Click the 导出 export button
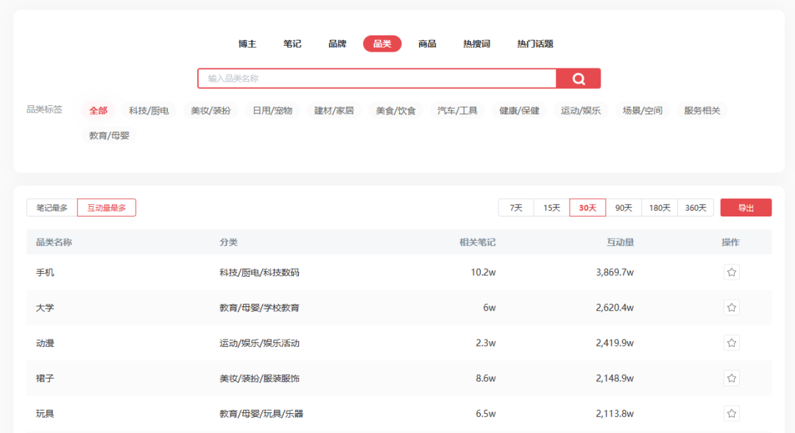Viewport: 795px width, 433px height. 746,207
